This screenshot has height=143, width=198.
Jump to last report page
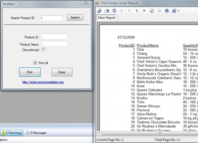pos(144,11)
